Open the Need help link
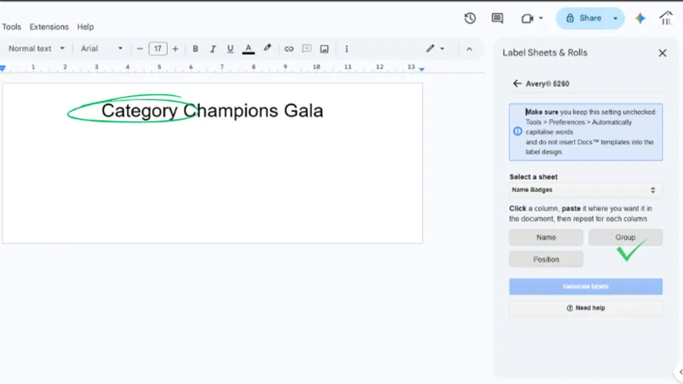 (x=586, y=308)
